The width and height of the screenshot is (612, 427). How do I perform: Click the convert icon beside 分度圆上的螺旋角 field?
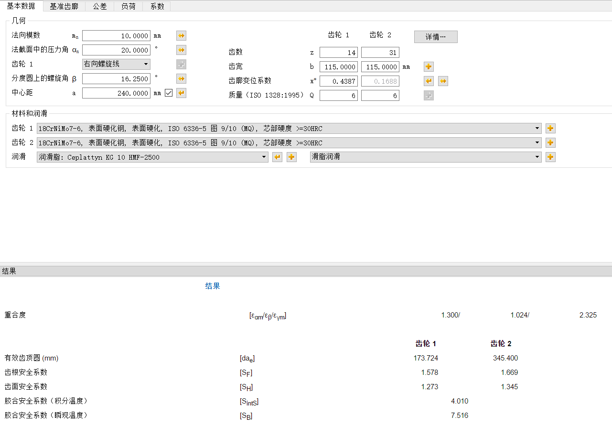point(181,79)
